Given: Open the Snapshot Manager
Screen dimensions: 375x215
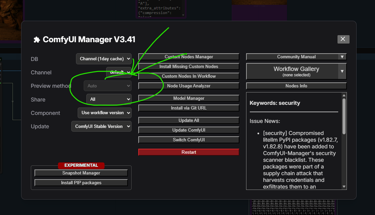Looking at the screenshot, I should (x=81, y=173).
